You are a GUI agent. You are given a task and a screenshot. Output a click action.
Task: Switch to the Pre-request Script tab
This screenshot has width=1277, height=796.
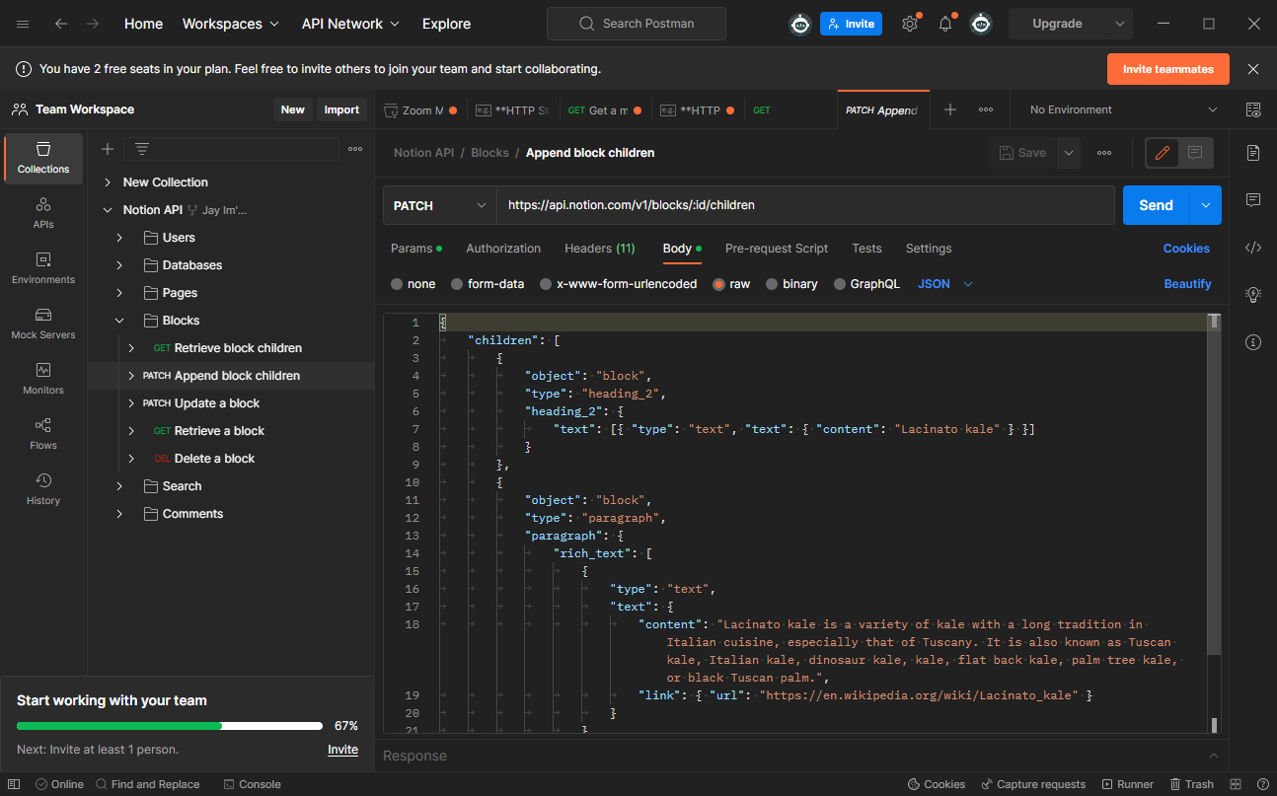(x=777, y=249)
